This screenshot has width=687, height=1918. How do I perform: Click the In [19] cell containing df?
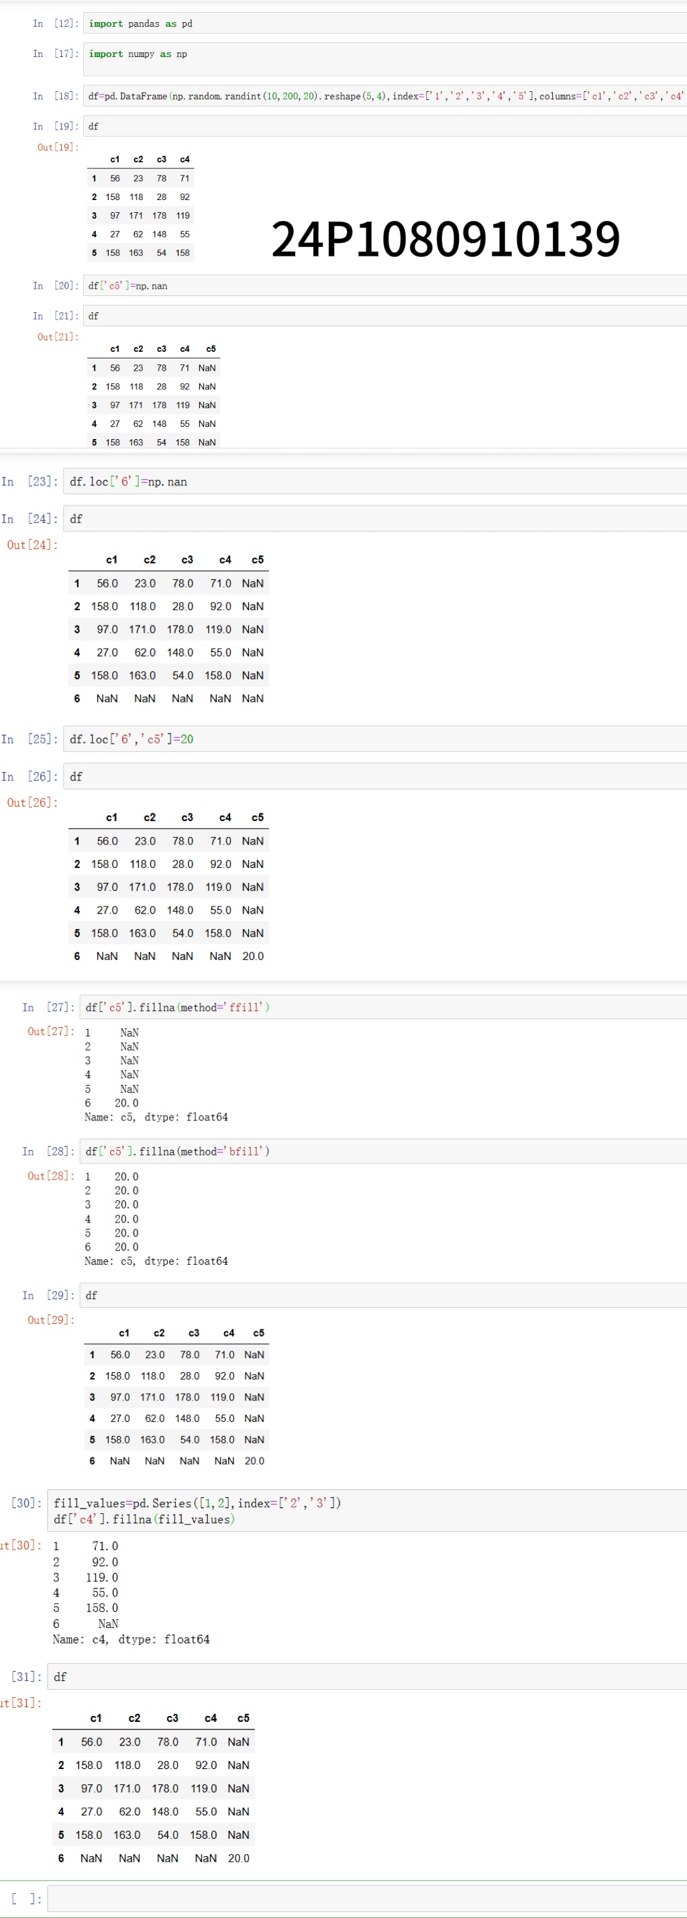click(385, 126)
